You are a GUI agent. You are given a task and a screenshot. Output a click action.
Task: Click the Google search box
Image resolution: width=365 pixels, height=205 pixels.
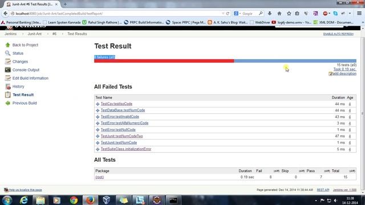[249, 14]
